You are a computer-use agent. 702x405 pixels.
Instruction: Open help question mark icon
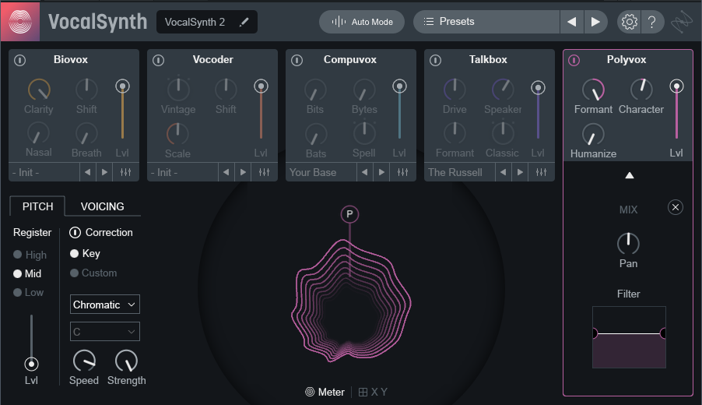point(652,22)
